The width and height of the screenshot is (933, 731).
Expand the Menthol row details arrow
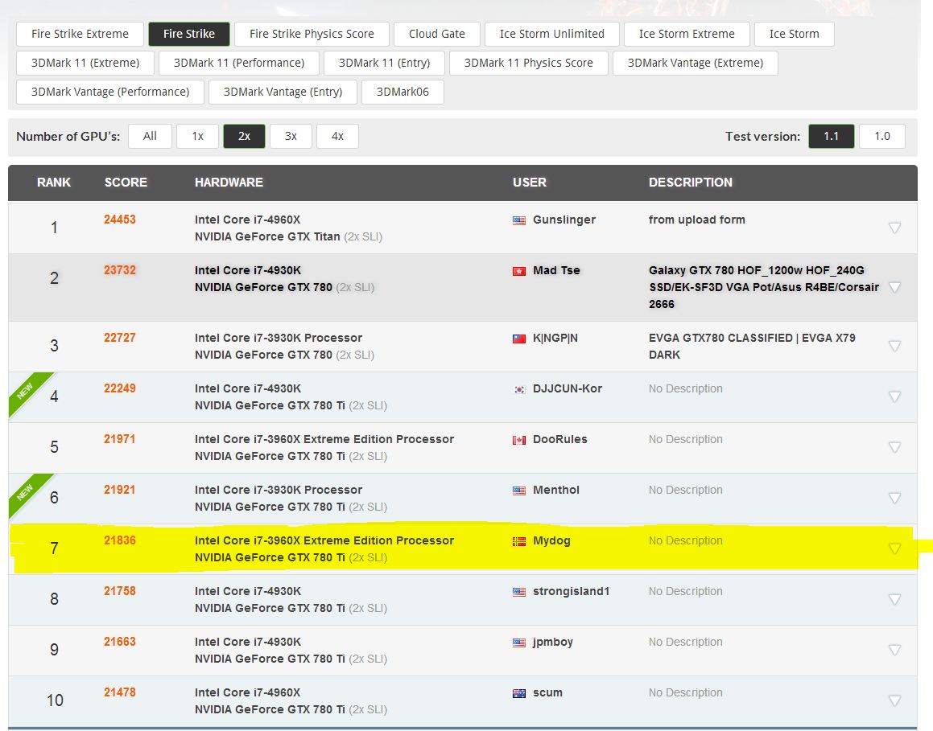(x=894, y=498)
